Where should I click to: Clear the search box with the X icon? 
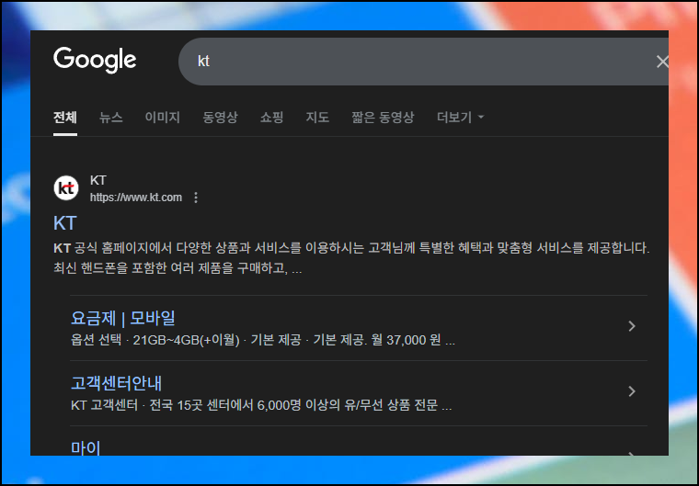[x=662, y=62]
